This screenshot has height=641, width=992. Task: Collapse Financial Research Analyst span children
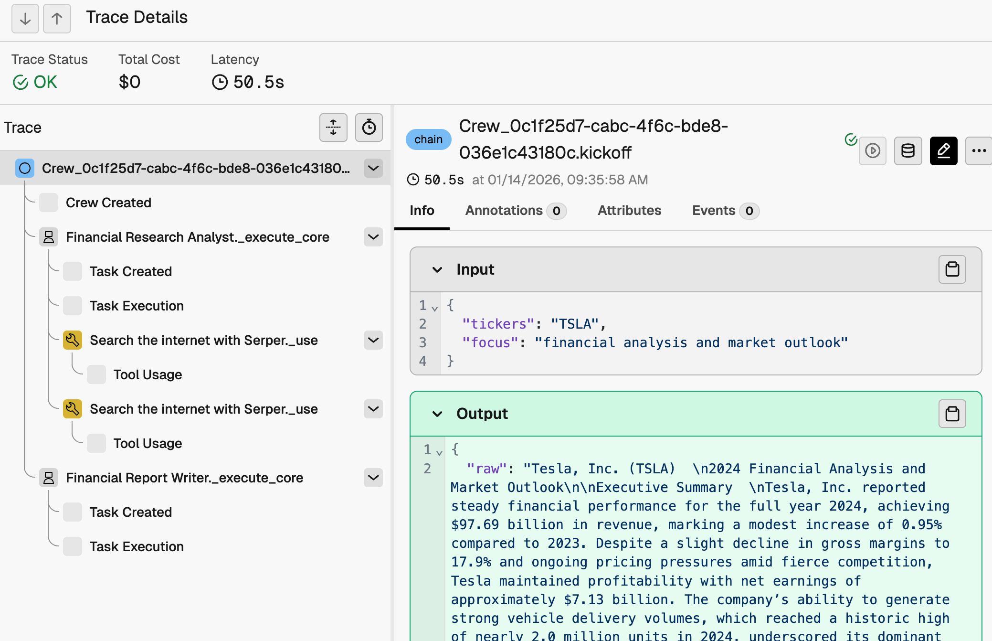(x=373, y=237)
